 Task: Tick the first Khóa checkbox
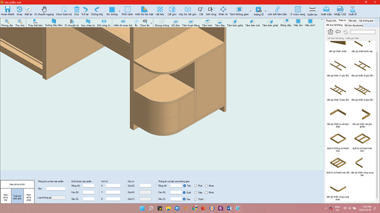[x=206, y=186]
